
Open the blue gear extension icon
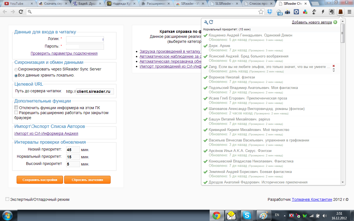(x=296, y=12)
